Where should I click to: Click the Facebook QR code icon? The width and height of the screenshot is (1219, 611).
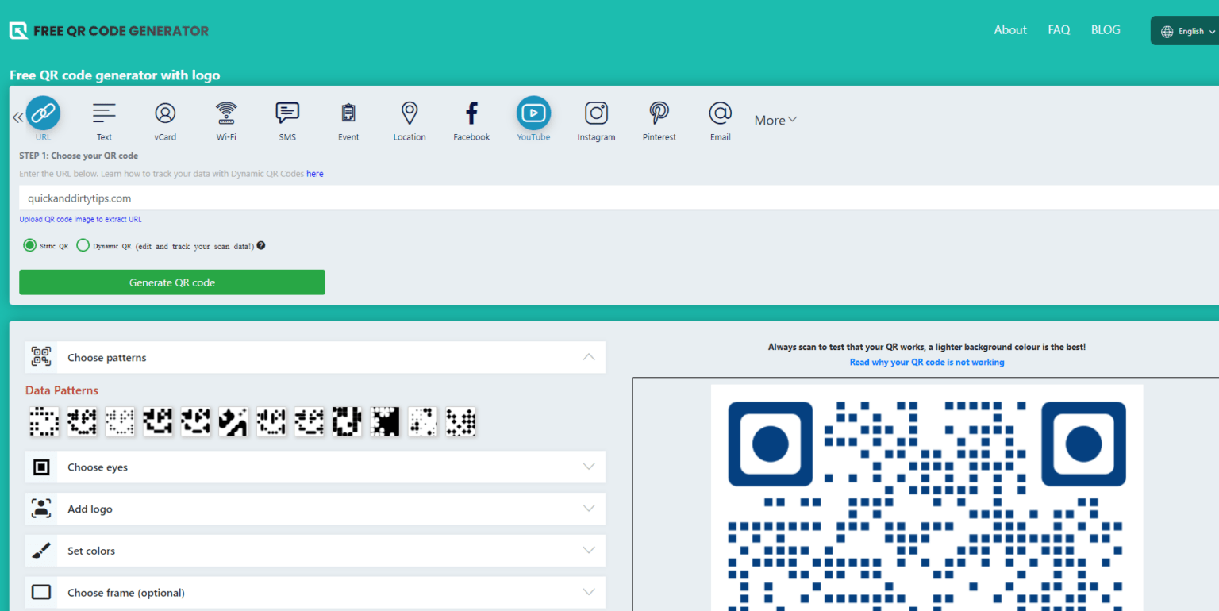click(x=471, y=113)
